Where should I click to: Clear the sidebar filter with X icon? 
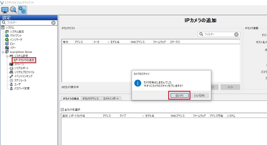pyautogui.click(x=53, y=23)
